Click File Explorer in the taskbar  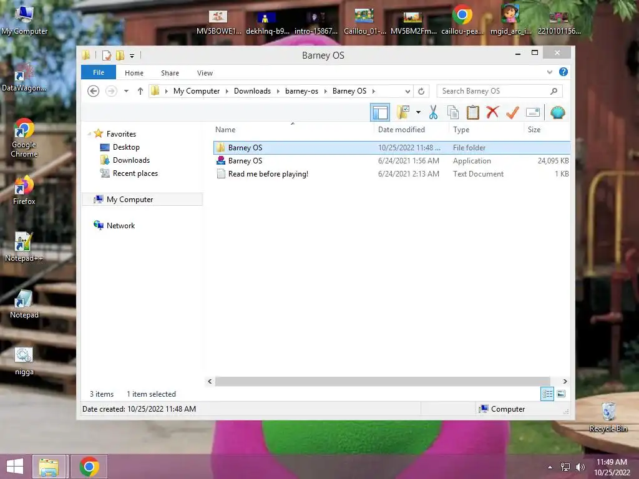coord(49,467)
